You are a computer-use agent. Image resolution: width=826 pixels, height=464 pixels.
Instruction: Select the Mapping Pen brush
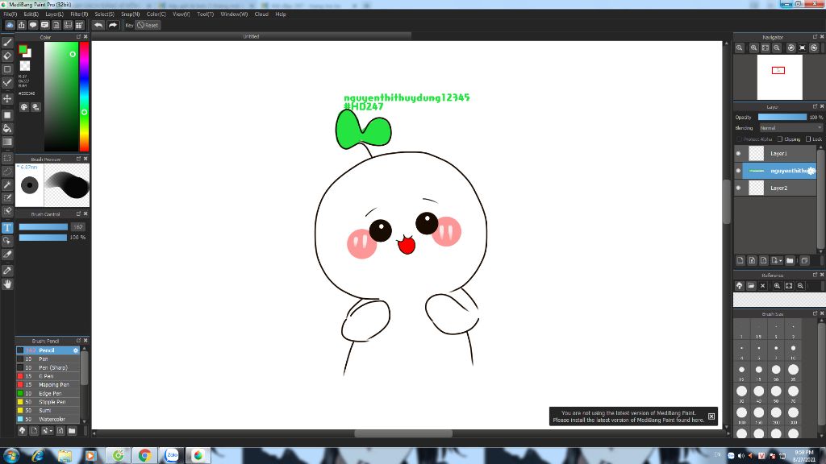click(48, 384)
